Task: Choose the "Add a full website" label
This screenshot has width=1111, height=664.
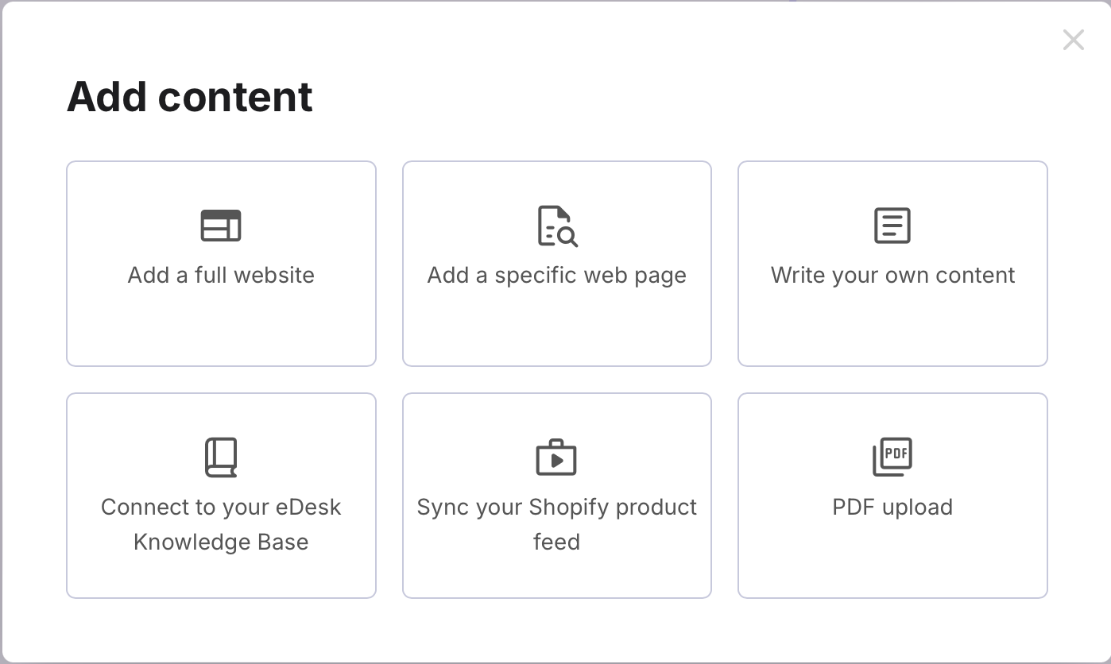Action: 221,276
